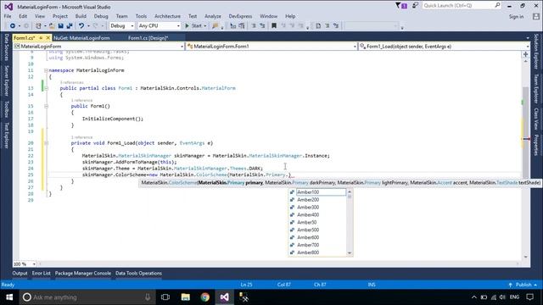543x305 pixels.
Task: Open File Explorer from the taskbar
Action: pyautogui.click(x=186, y=297)
